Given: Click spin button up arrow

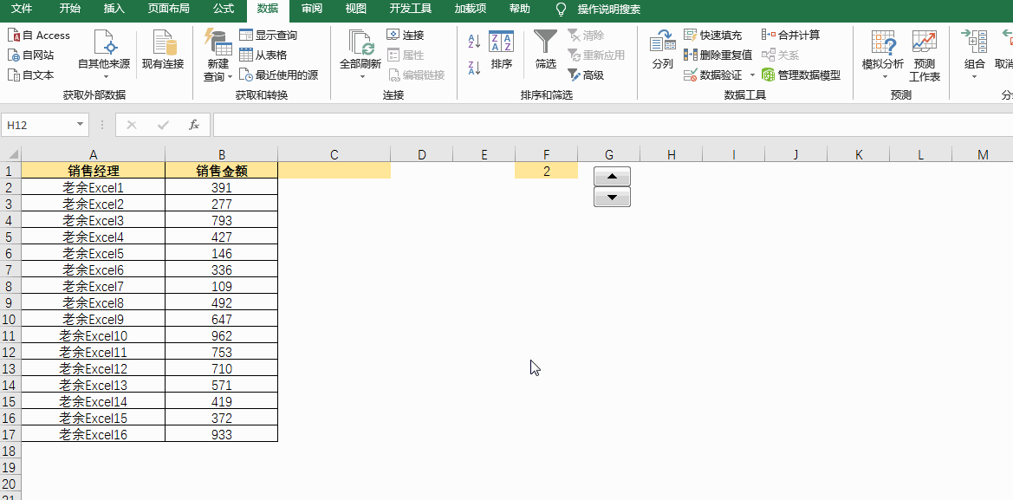Looking at the screenshot, I should click(613, 177).
